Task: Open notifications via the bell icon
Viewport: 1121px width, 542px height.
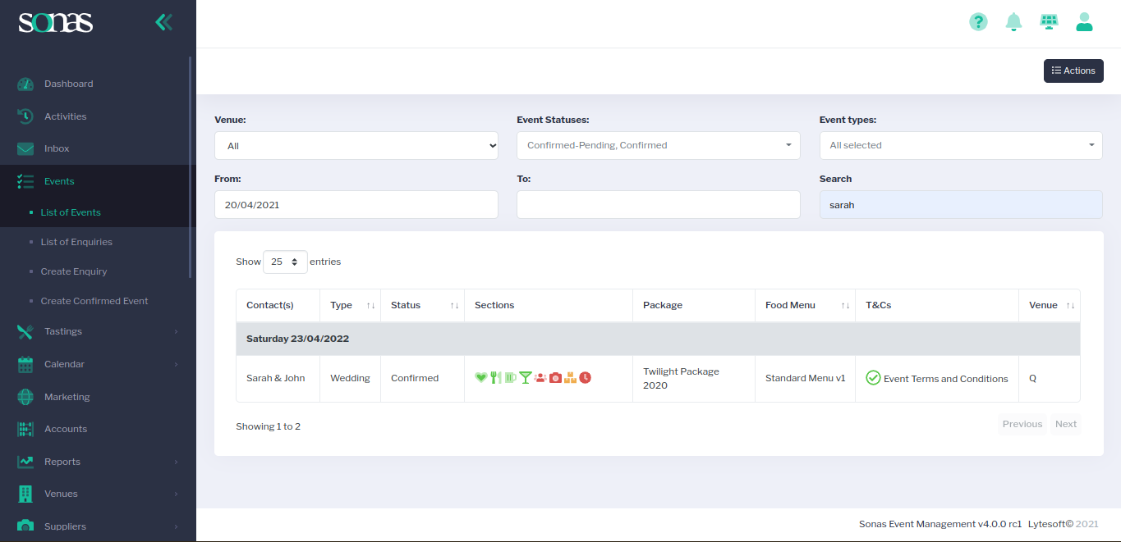Action: 1013,22
